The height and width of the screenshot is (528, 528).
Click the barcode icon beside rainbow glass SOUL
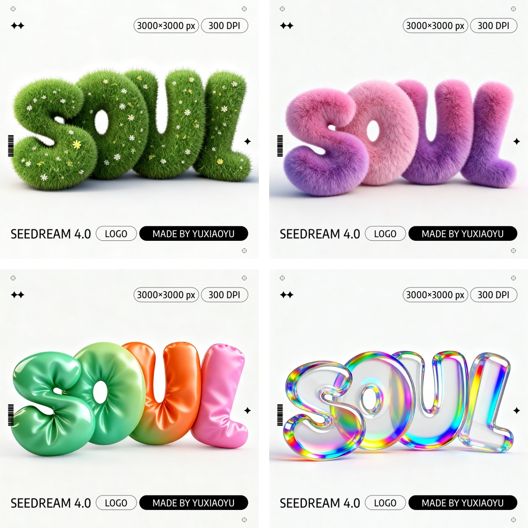point(280,415)
